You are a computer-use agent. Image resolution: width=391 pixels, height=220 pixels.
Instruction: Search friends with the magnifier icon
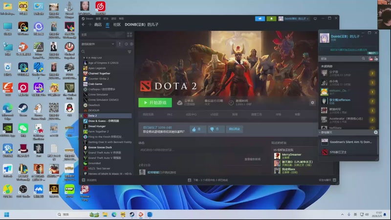pyautogui.click(x=364, y=59)
